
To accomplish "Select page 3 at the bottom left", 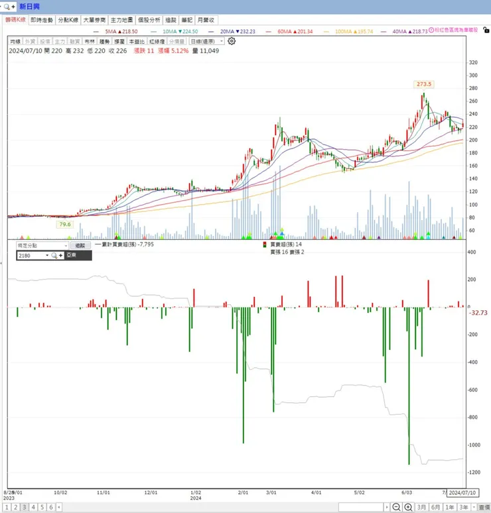I will [25, 507].
